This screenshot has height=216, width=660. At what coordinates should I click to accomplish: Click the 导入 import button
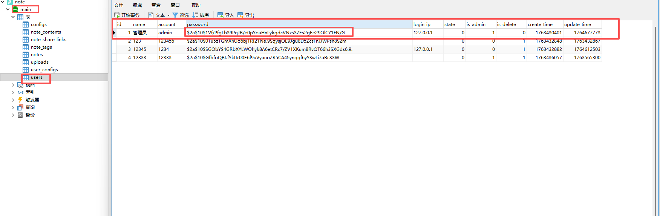tap(225, 15)
